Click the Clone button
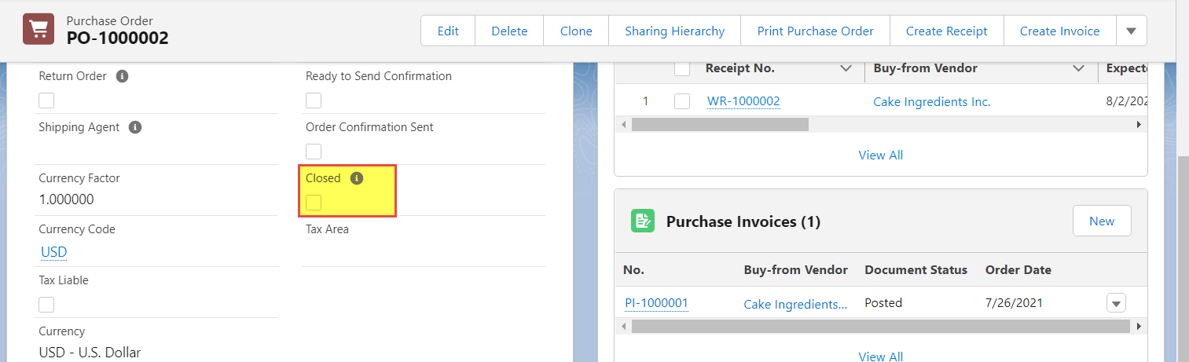The image size is (1189, 362). 576,31
